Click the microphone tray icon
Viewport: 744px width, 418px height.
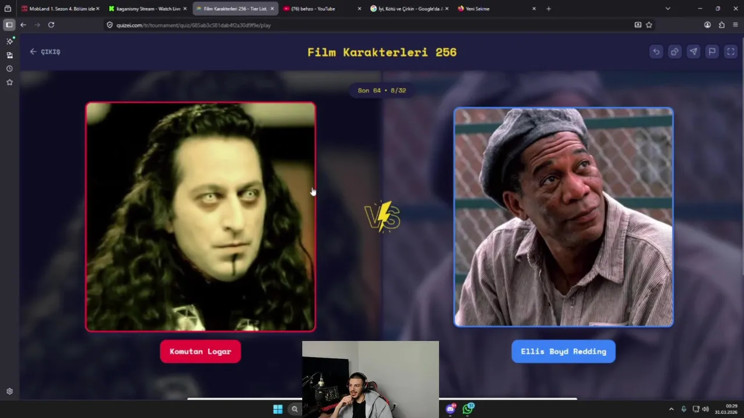684,409
